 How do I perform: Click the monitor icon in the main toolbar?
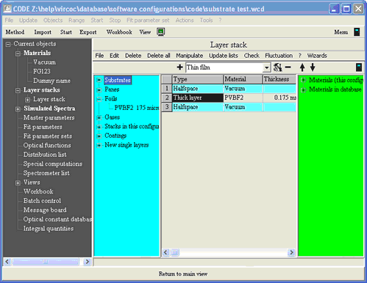tap(161, 32)
